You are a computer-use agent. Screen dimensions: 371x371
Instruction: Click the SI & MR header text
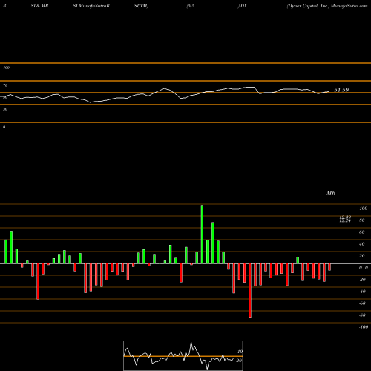(x=39, y=6)
